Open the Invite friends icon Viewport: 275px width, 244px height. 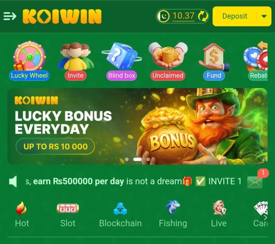click(x=75, y=61)
